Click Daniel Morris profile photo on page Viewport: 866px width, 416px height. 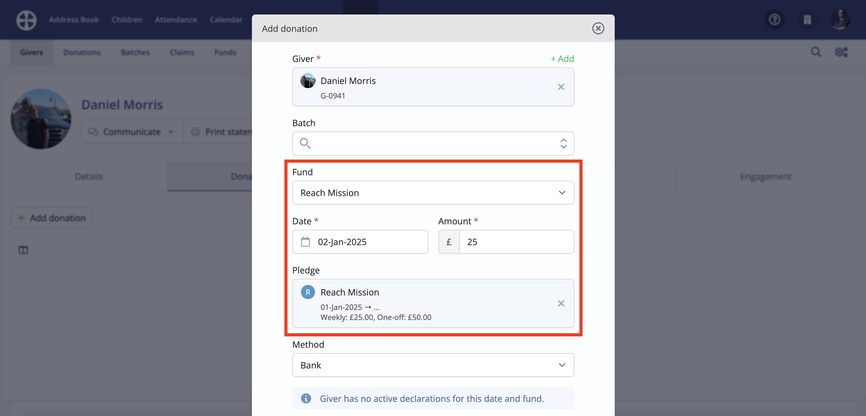(41, 119)
